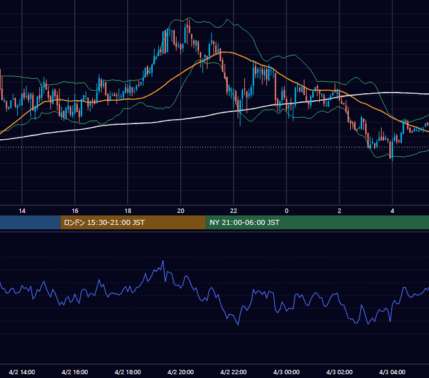Click the 4/2 18:00 indicator time label
429x378 pixels.
point(128,372)
